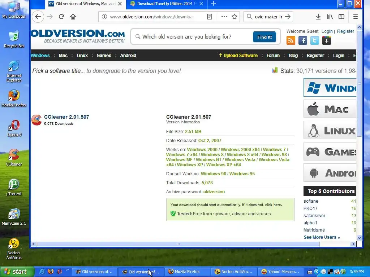Open the Windows Start button

point(17,272)
